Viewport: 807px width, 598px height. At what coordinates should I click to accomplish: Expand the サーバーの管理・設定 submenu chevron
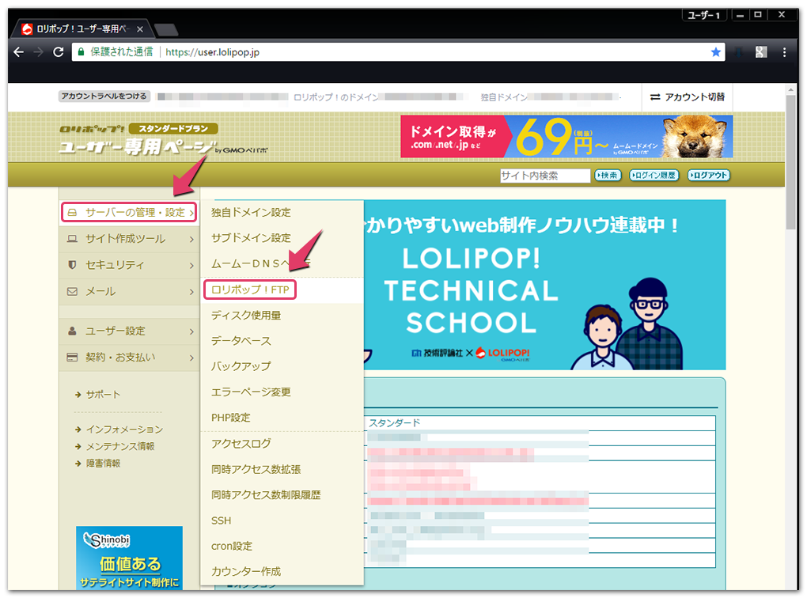click(x=191, y=214)
